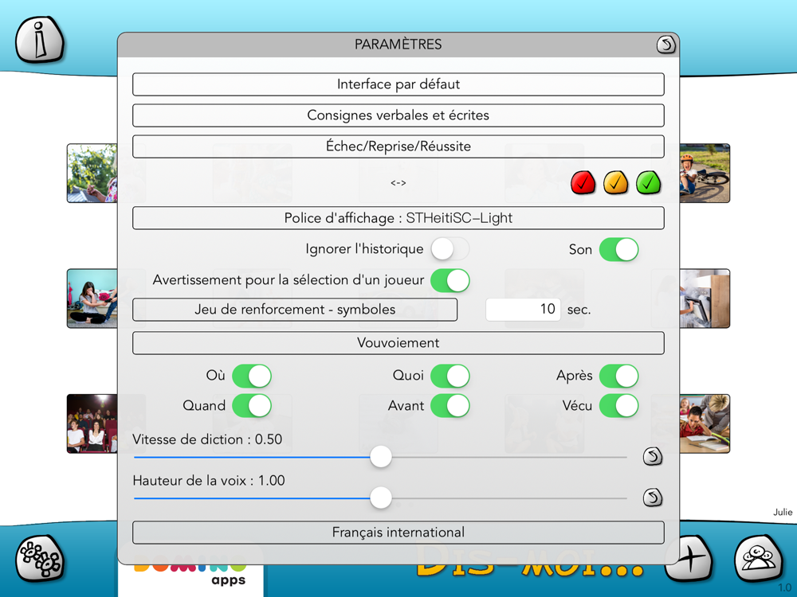Edit the 10 sec. duration field
Image resolution: width=797 pixels, height=597 pixels.
tap(523, 309)
